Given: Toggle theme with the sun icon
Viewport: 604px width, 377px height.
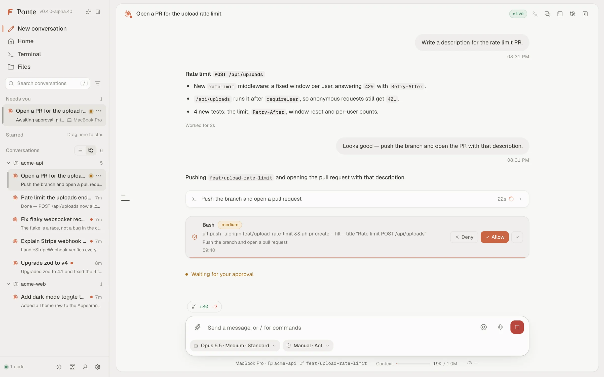Looking at the screenshot, I should tap(59, 367).
